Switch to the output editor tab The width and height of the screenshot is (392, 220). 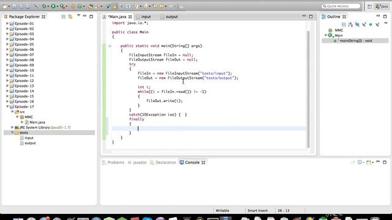click(x=170, y=16)
